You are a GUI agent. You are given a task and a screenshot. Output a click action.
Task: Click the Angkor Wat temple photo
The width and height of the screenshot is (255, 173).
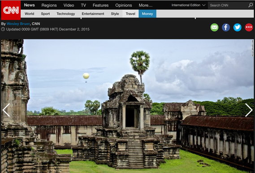(127, 106)
